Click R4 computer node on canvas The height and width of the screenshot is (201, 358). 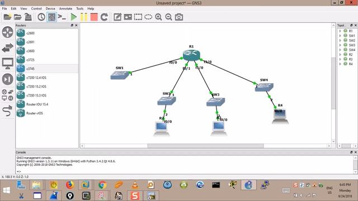(280, 117)
